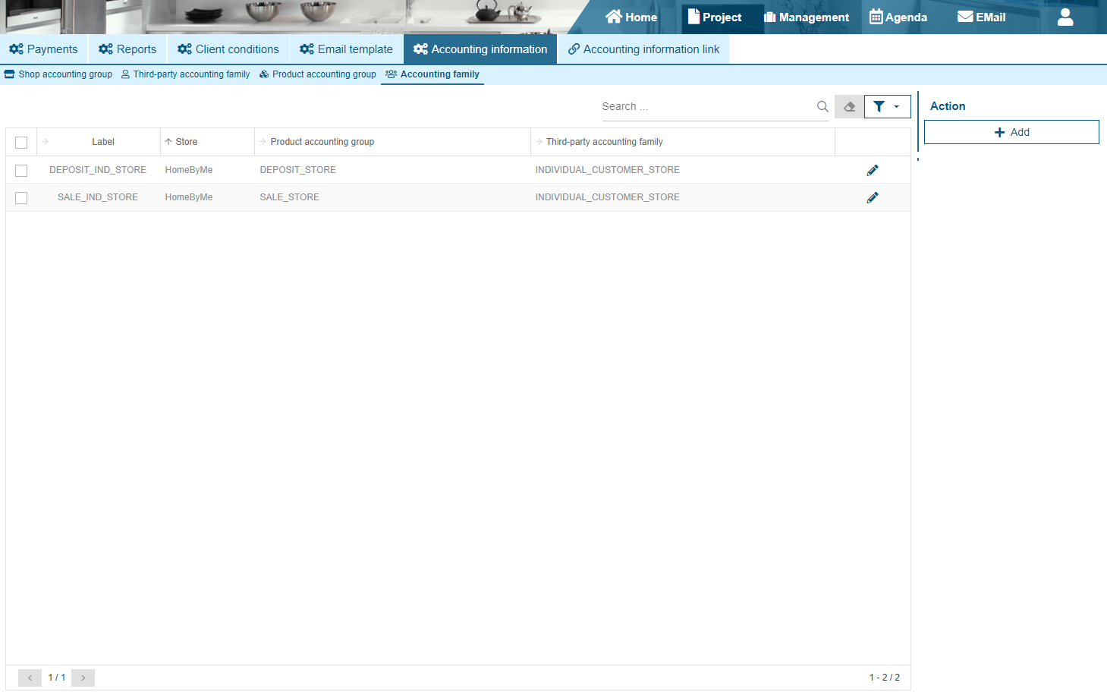The height and width of the screenshot is (692, 1107).
Task: Go to next page in pagination
Action: coord(83,678)
